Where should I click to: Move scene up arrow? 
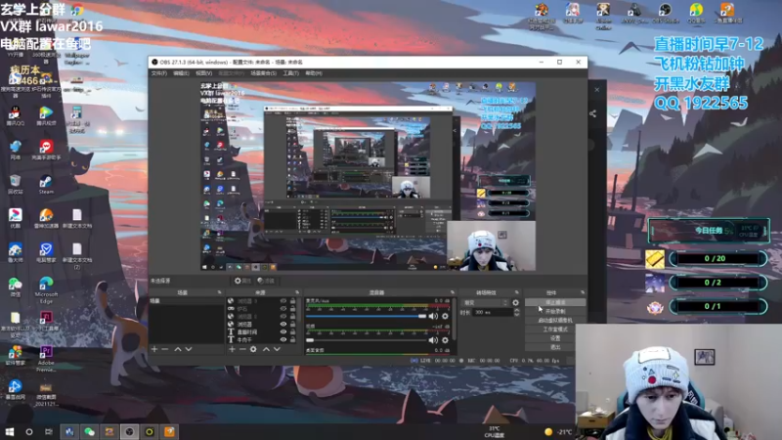(x=178, y=349)
